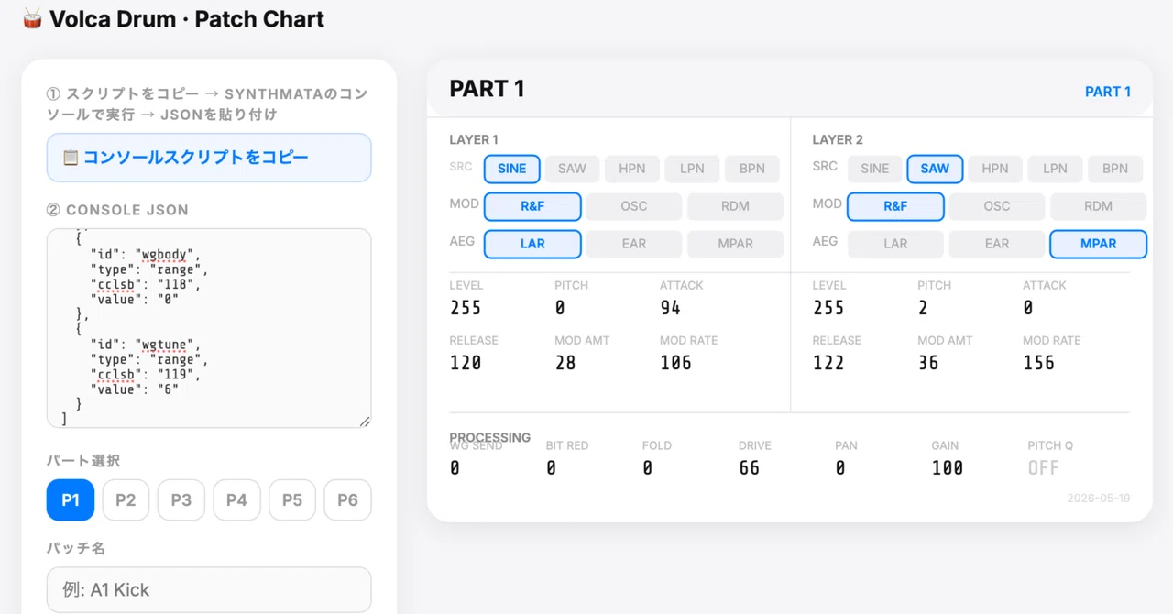Select part P1
This screenshot has width=1173, height=614.
71,500
